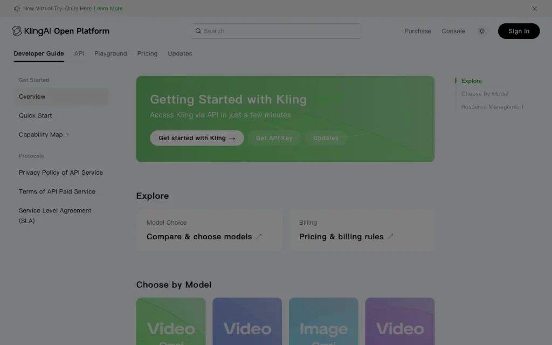The height and width of the screenshot is (345, 552).
Task: Open the Pricing tab
Action: point(147,53)
